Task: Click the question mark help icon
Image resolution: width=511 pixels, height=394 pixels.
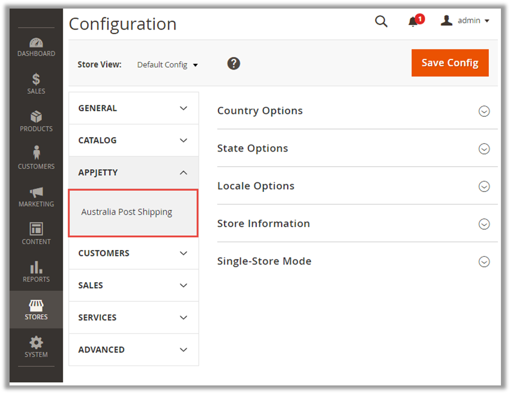Action: click(233, 63)
